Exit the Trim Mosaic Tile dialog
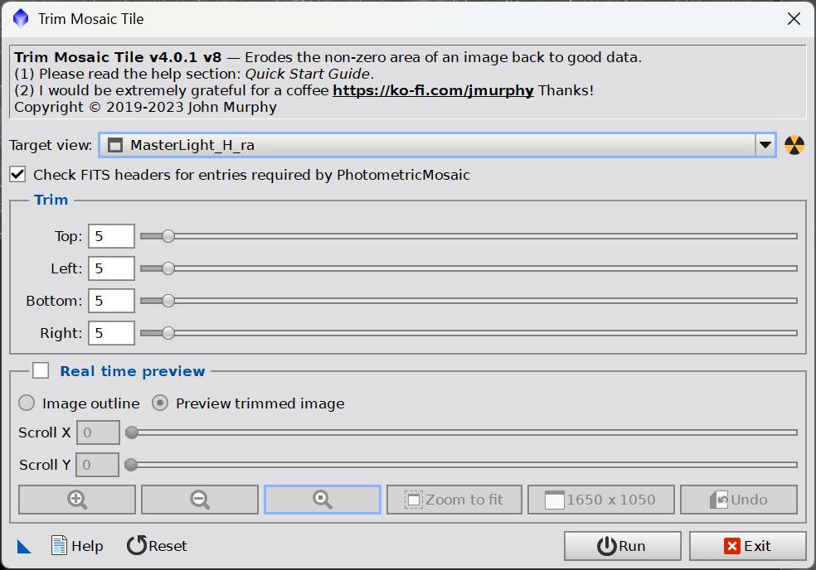816x570 pixels. coord(748,546)
